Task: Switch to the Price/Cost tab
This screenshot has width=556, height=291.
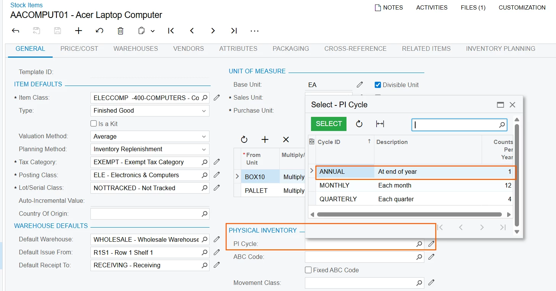Action: click(79, 49)
